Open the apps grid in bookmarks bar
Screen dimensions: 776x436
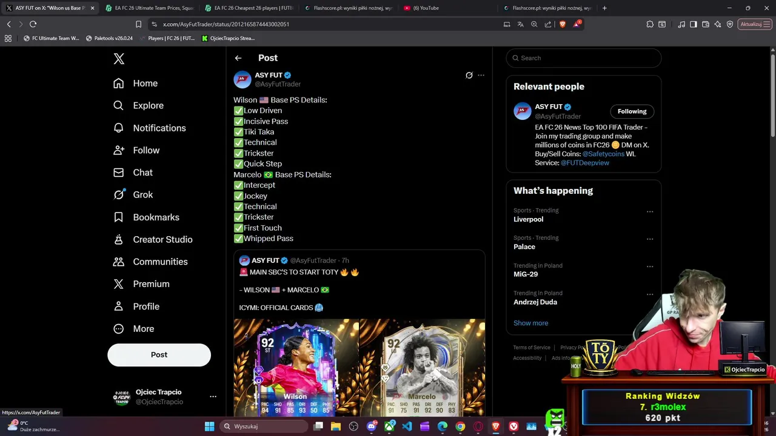coord(8,38)
